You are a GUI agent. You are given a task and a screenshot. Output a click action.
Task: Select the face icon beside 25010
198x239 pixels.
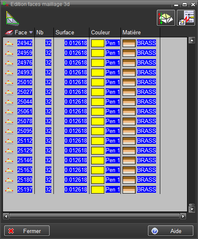(9, 83)
